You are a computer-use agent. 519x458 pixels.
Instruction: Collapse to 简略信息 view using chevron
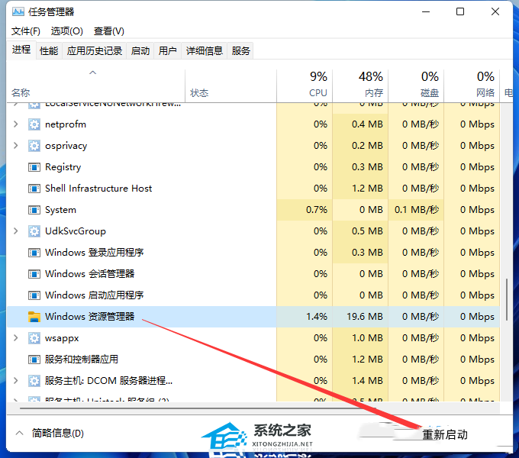pyautogui.click(x=20, y=433)
